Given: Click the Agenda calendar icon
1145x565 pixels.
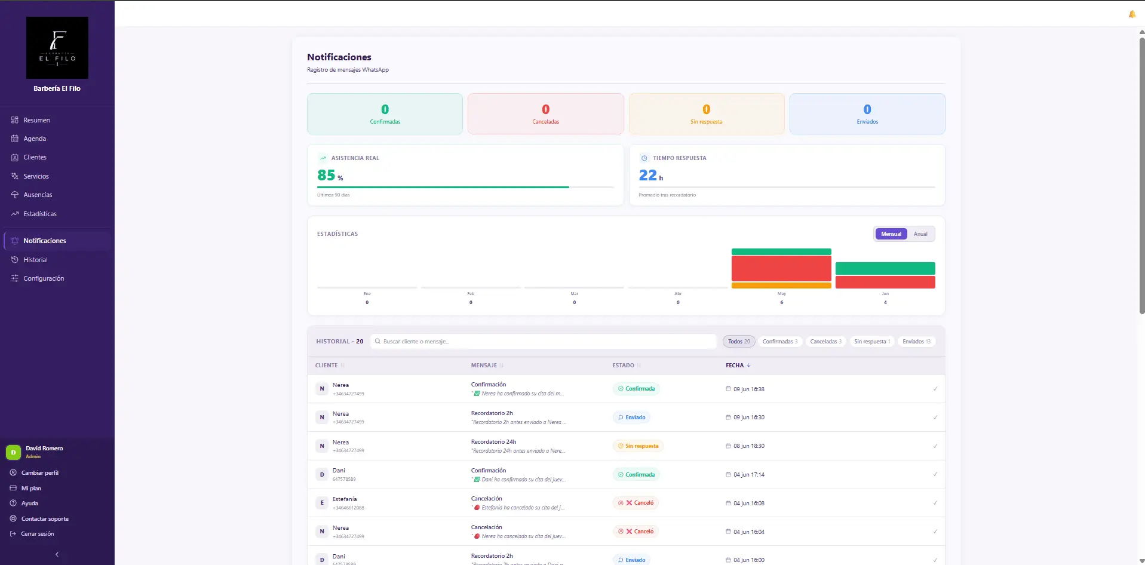Looking at the screenshot, I should [15, 139].
